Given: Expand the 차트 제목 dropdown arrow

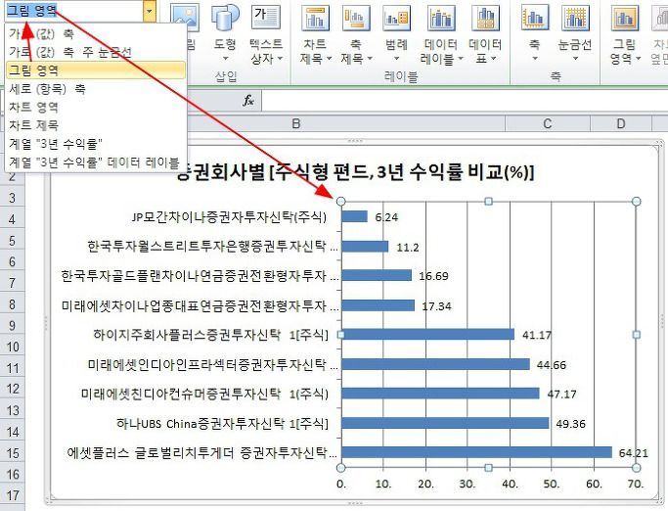Looking at the screenshot, I should [x=329, y=59].
